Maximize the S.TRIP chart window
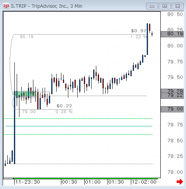 click(165, 6)
